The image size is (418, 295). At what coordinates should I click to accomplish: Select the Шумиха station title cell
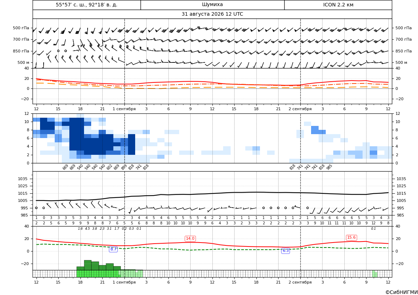(212, 5)
